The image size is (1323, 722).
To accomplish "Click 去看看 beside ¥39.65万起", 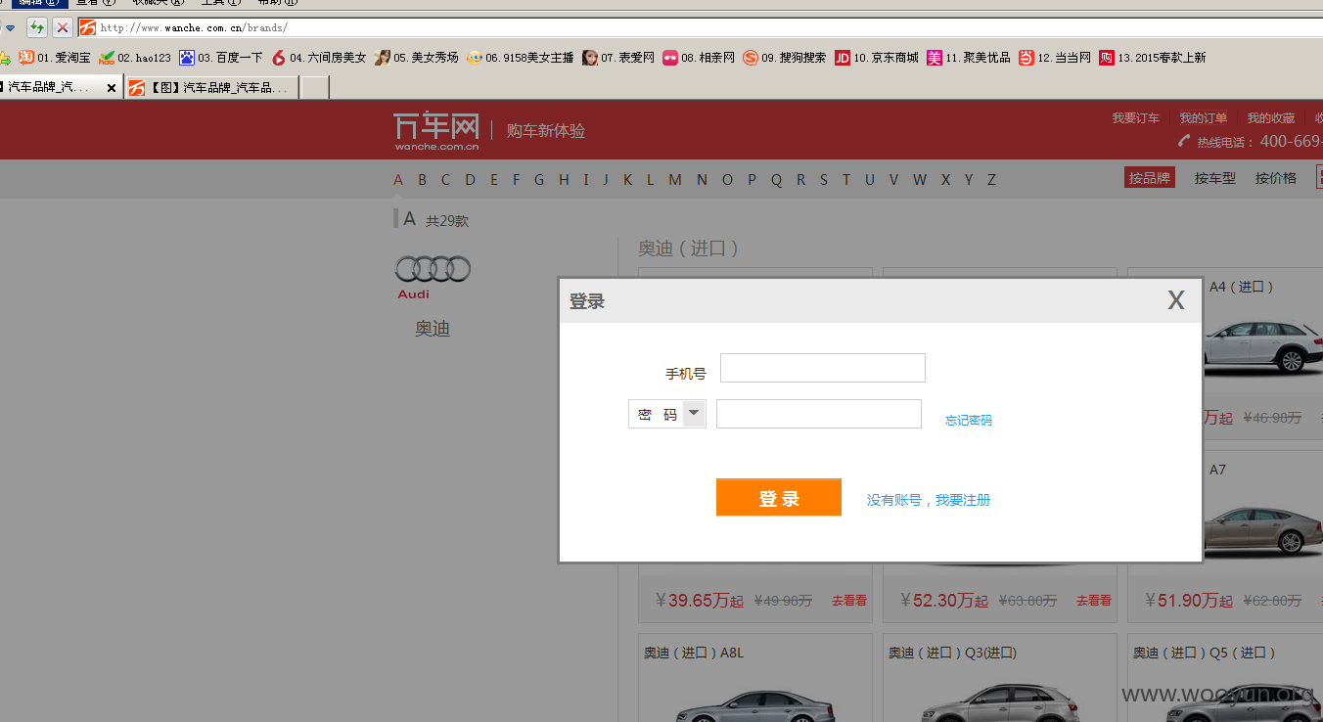I will pyautogui.click(x=849, y=601).
